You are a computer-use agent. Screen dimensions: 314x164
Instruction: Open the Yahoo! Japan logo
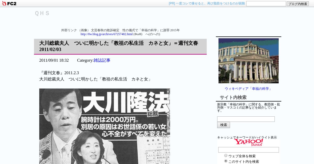[x=249, y=142]
